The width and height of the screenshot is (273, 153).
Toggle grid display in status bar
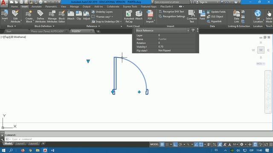[x=162, y=144]
